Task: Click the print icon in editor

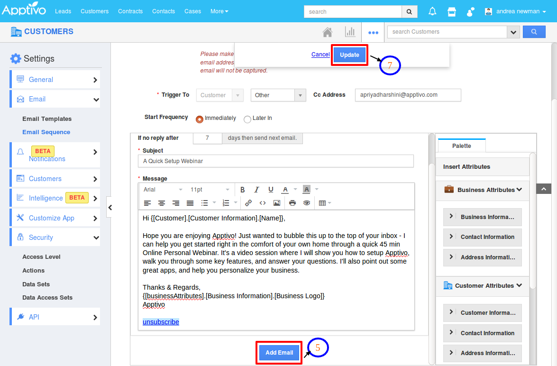Action: (292, 203)
